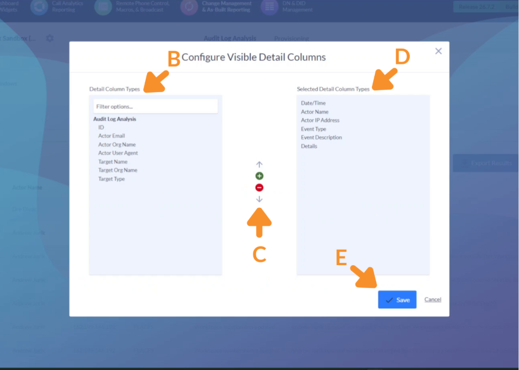Open DN & DID Management in background

click(x=287, y=7)
